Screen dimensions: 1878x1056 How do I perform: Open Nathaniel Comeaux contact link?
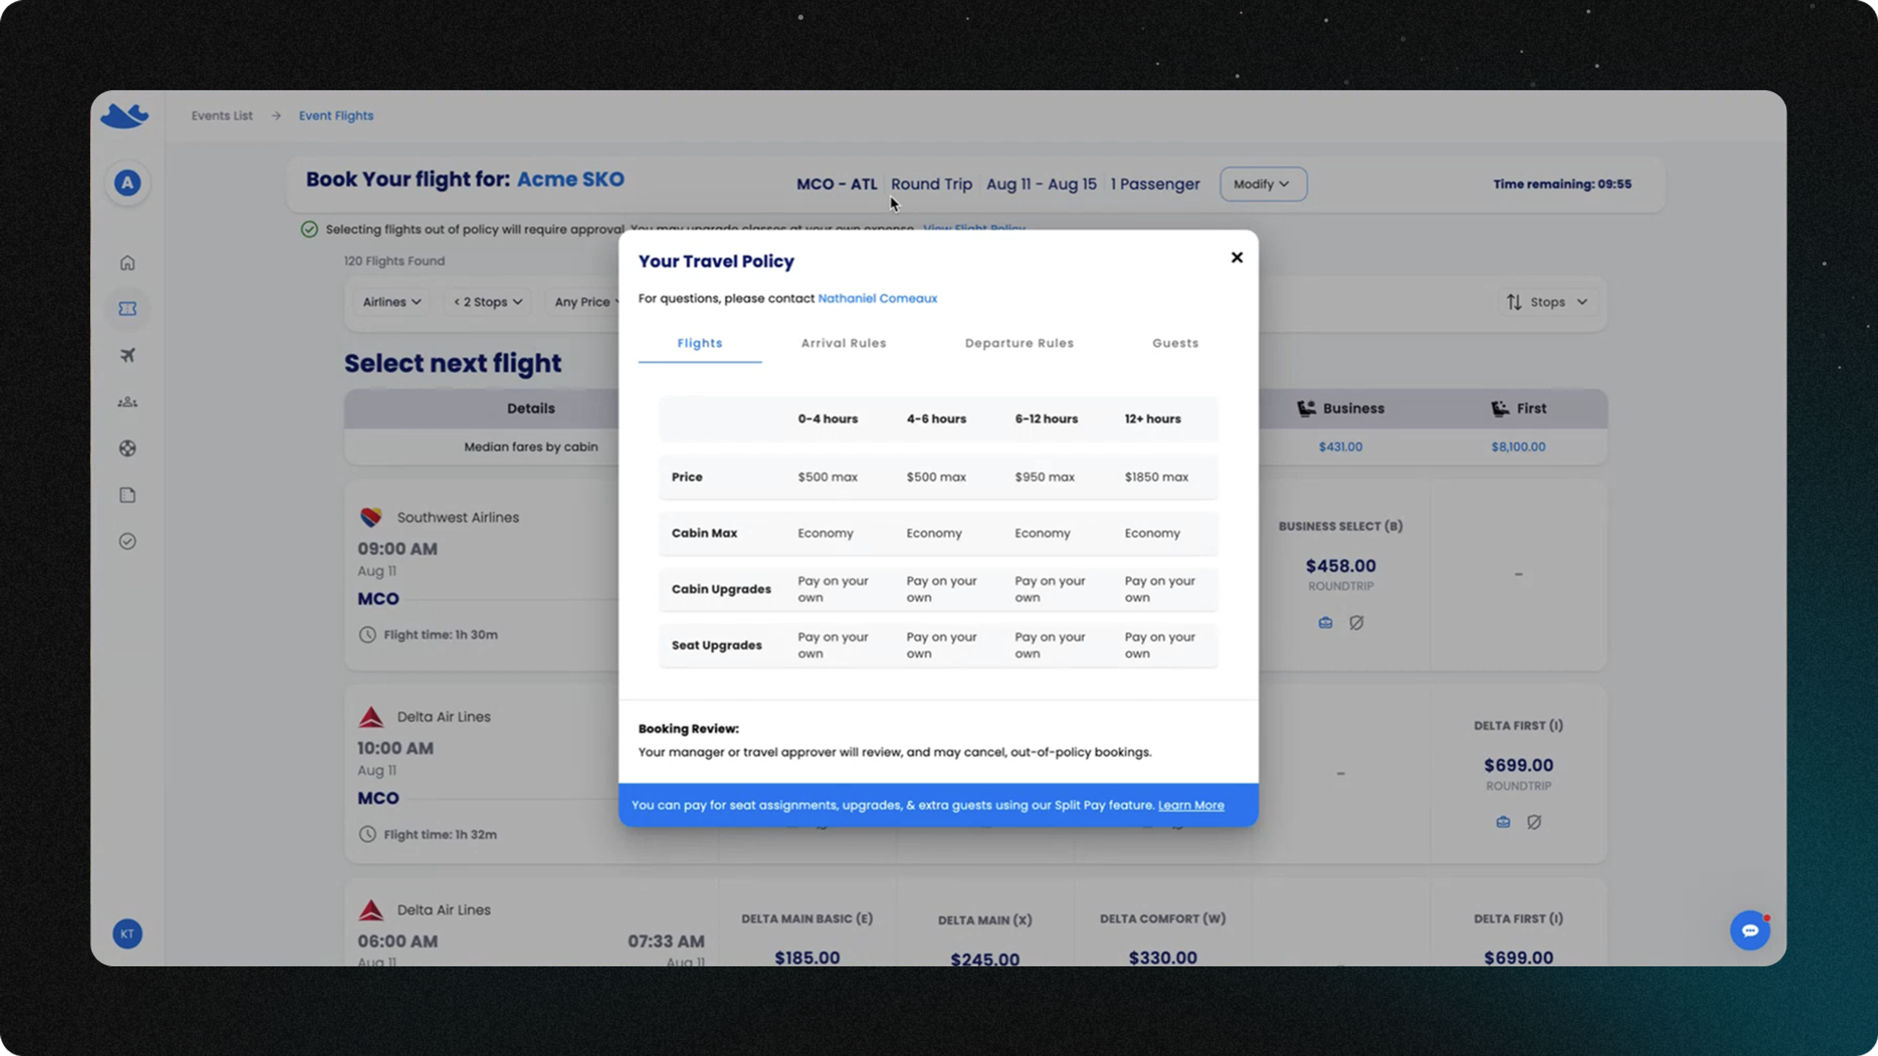coord(878,298)
